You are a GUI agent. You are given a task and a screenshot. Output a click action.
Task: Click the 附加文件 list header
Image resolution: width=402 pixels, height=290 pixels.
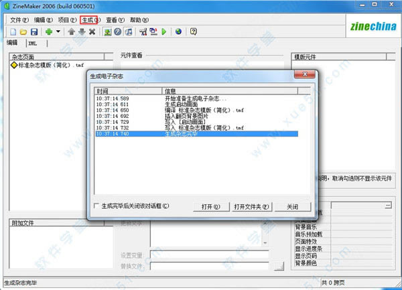(x=57, y=222)
